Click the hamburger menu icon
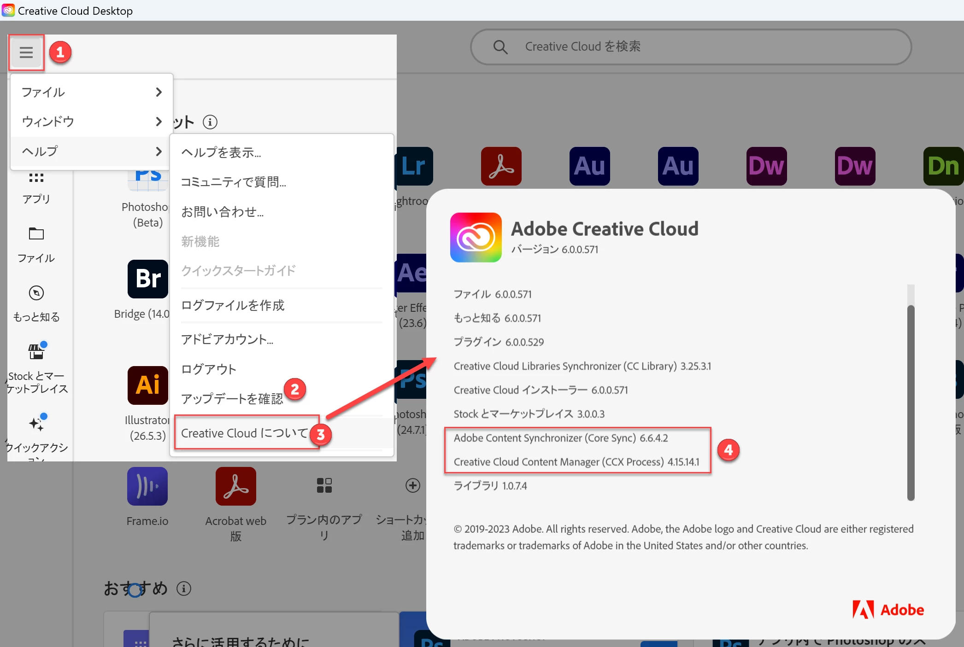Viewport: 964px width, 647px height. tap(26, 52)
